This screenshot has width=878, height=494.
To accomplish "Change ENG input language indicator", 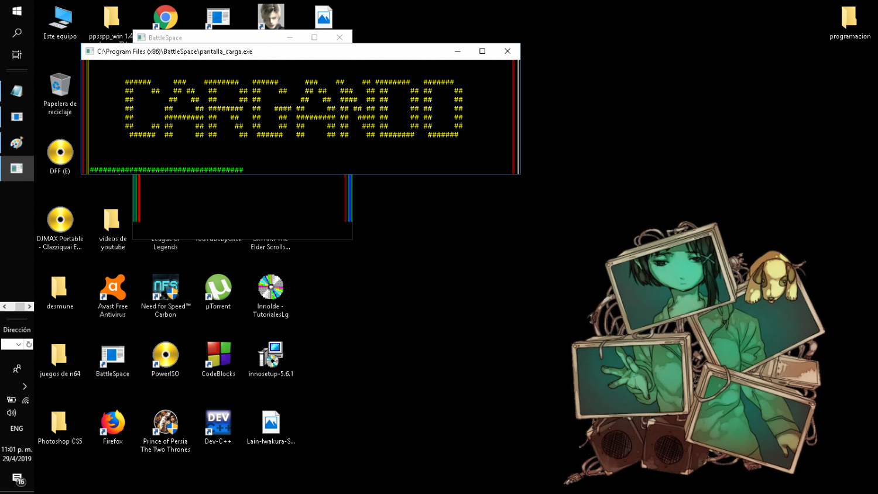I will pos(17,428).
